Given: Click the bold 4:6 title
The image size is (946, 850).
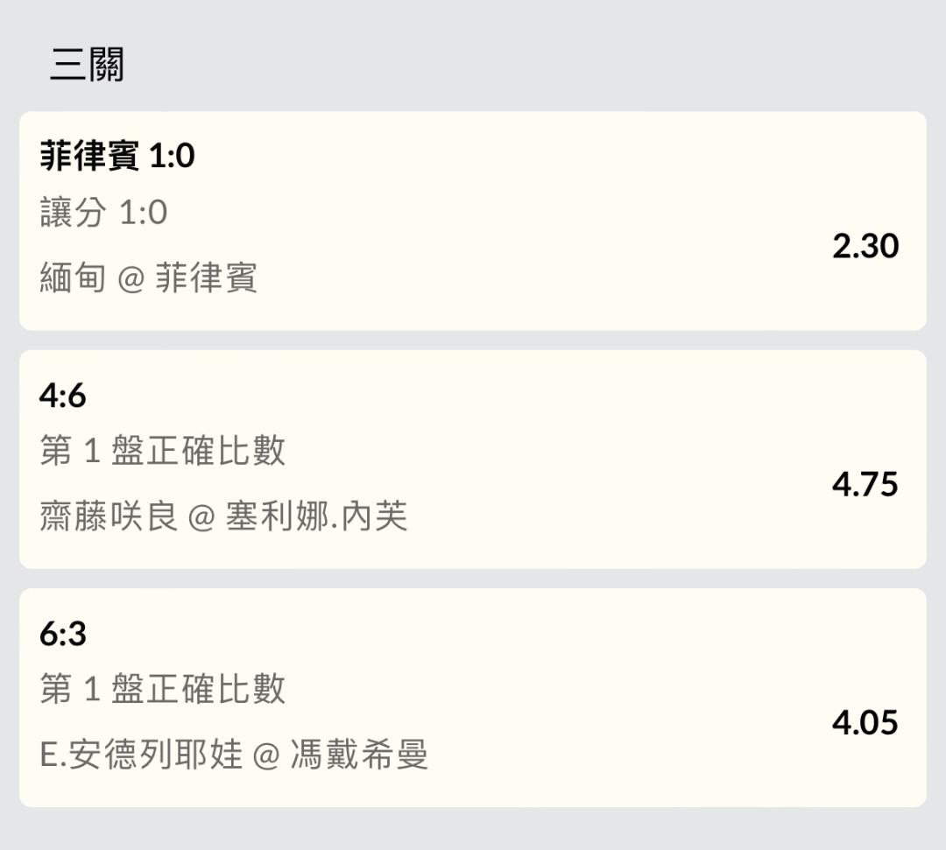Looking at the screenshot, I should click(x=63, y=396).
